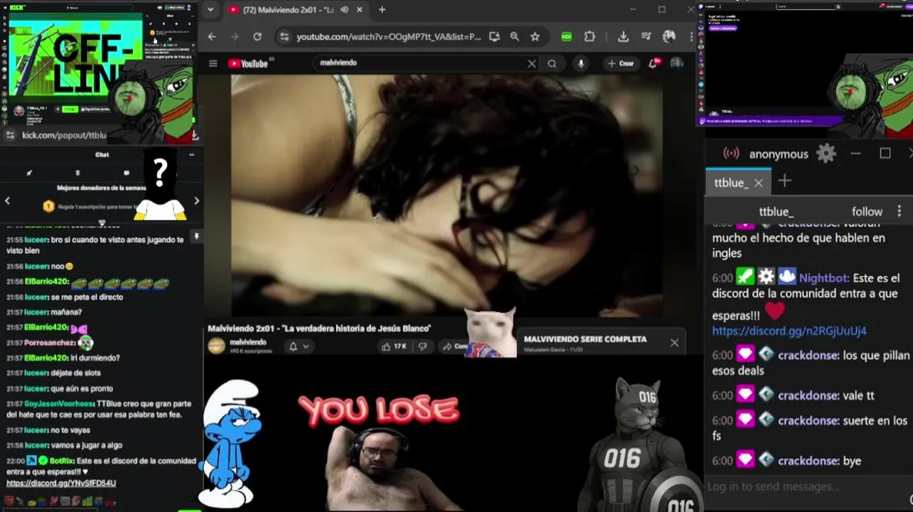Open YouTube account avatar menu
Image resolution: width=913 pixels, height=512 pixels.
[x=677, y=63]
